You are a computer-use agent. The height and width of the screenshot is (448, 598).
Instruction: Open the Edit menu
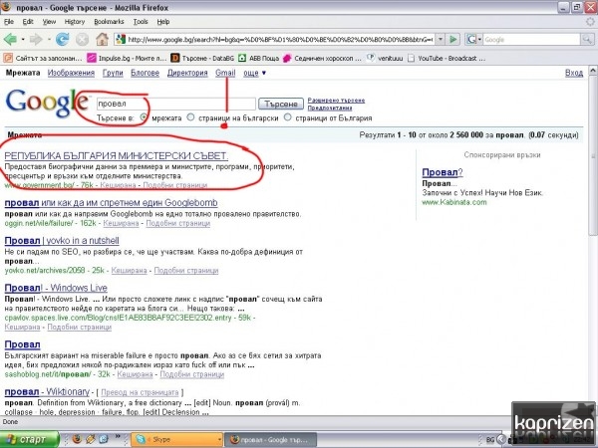tap(28, 22)
